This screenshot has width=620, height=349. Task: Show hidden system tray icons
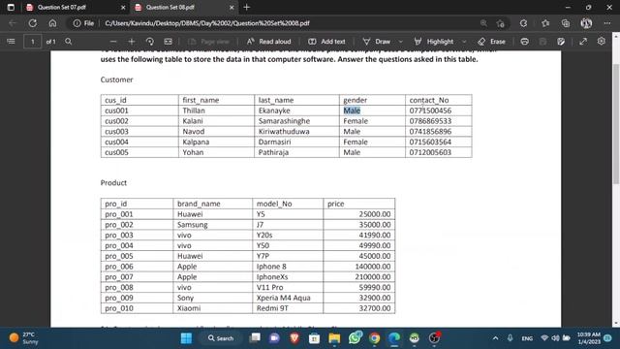(495, 338)
